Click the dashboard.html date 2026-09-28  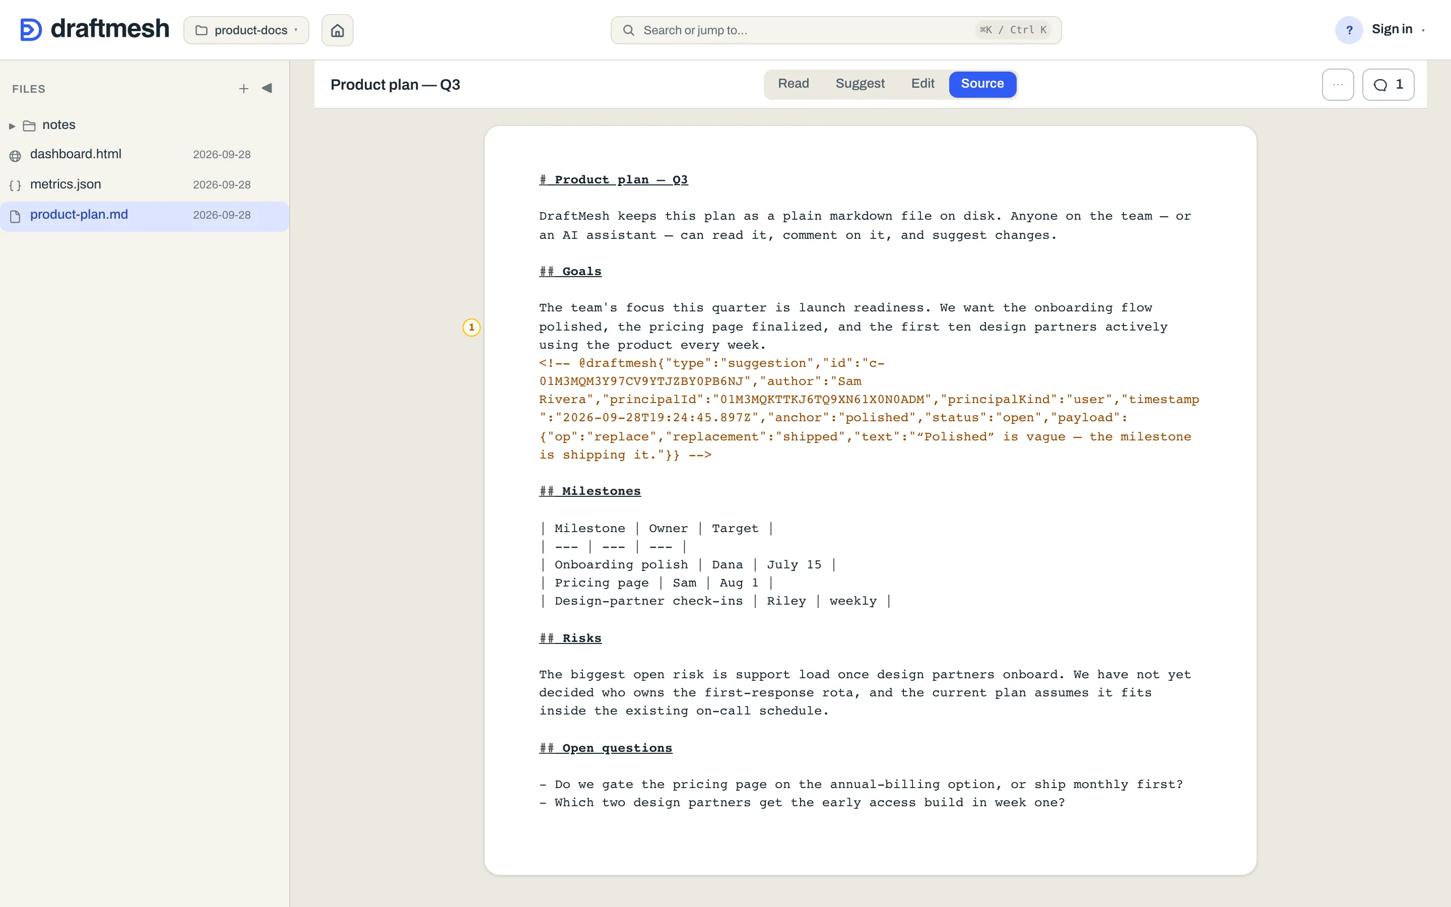(222, 154)
